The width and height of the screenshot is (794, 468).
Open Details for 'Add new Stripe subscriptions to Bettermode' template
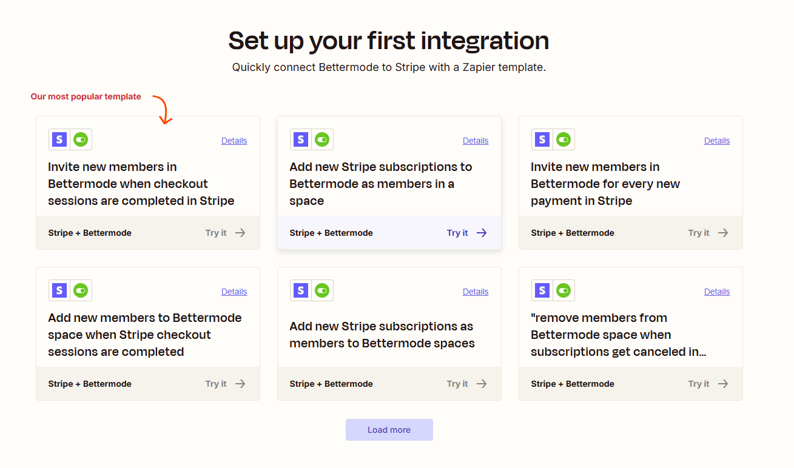[x=476, y=141]
